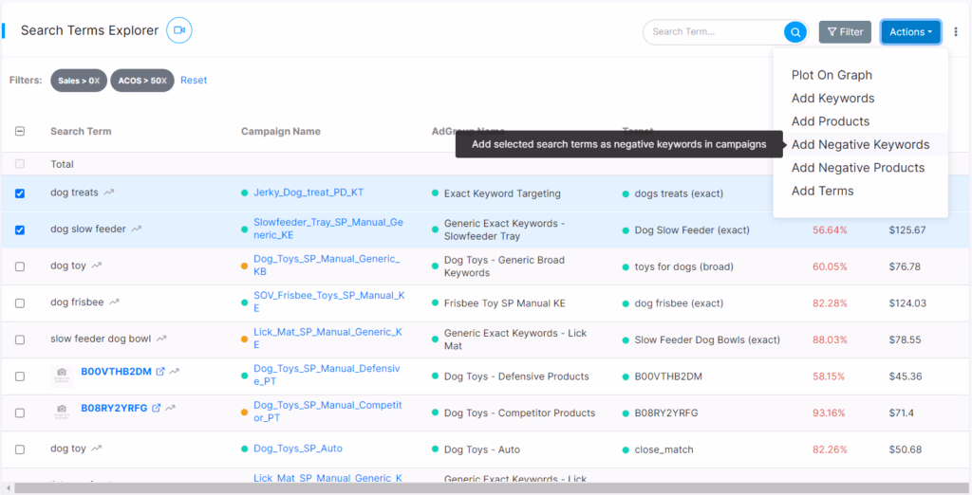This screenshot has height=495, width=972.
Task: Remove the ACOS > 50 filter chip
Action: [162, 81]
